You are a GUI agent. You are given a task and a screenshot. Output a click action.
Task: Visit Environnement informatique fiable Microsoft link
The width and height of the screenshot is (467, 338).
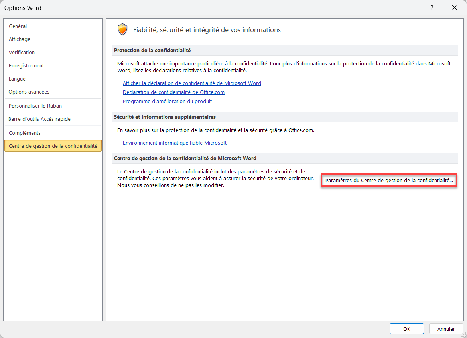174,143
